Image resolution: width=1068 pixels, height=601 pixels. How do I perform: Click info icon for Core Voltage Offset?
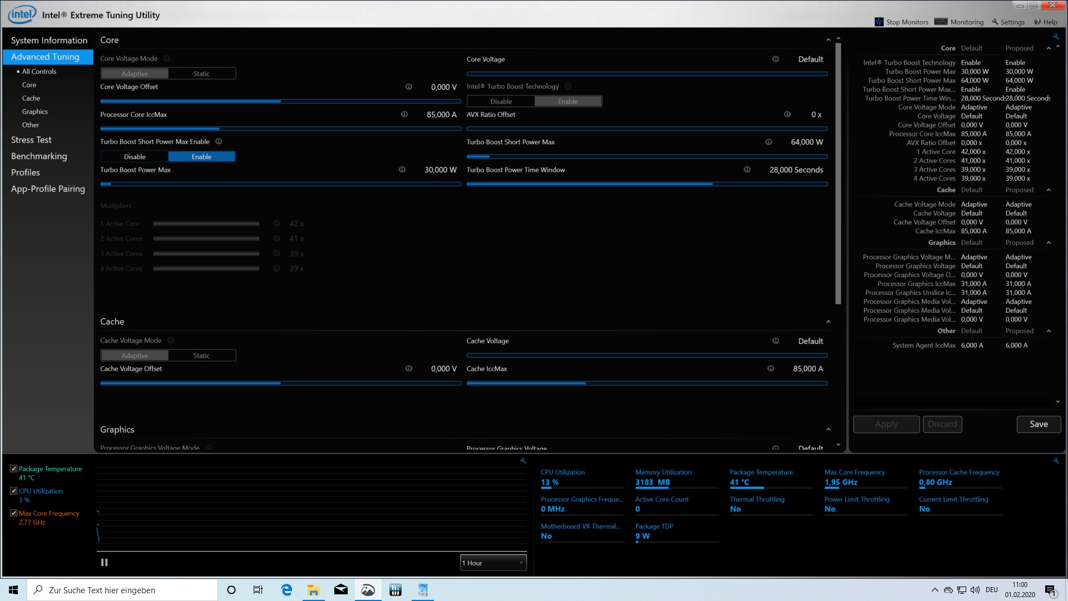coord(409,87)
